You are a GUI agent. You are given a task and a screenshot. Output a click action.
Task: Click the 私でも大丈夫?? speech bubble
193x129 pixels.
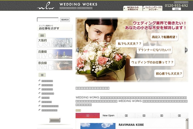pos(129,44)
